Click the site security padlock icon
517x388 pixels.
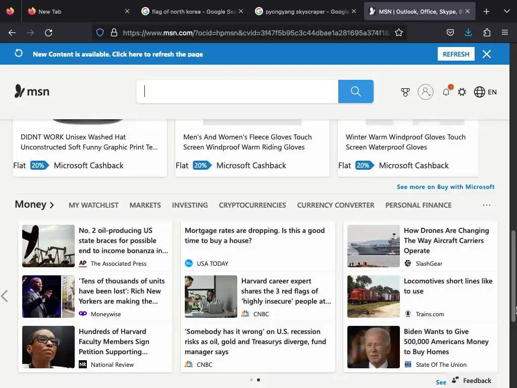114,32
